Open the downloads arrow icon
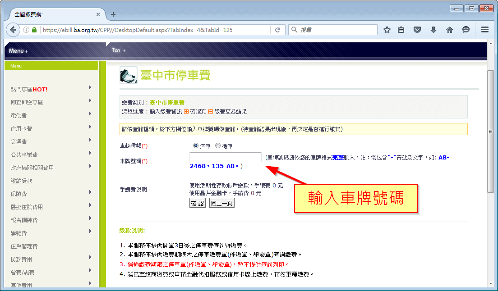 click(433, 30)
